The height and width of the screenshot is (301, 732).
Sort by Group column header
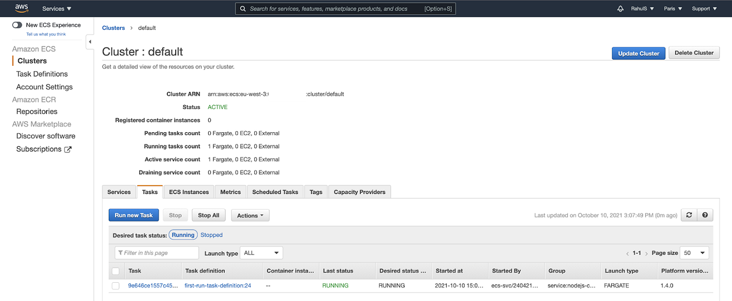[x=572, y=271]
